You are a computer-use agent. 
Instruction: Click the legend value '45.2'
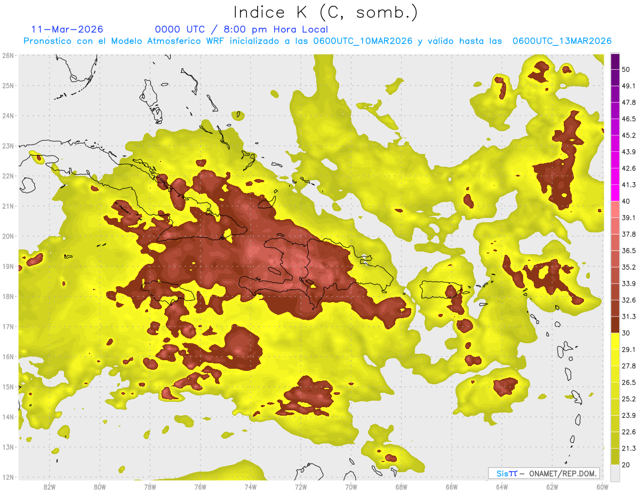pyautogui.click(x=628, y=135)
